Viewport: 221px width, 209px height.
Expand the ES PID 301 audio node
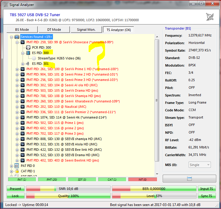pyautogui.click(x=23, y=64)
